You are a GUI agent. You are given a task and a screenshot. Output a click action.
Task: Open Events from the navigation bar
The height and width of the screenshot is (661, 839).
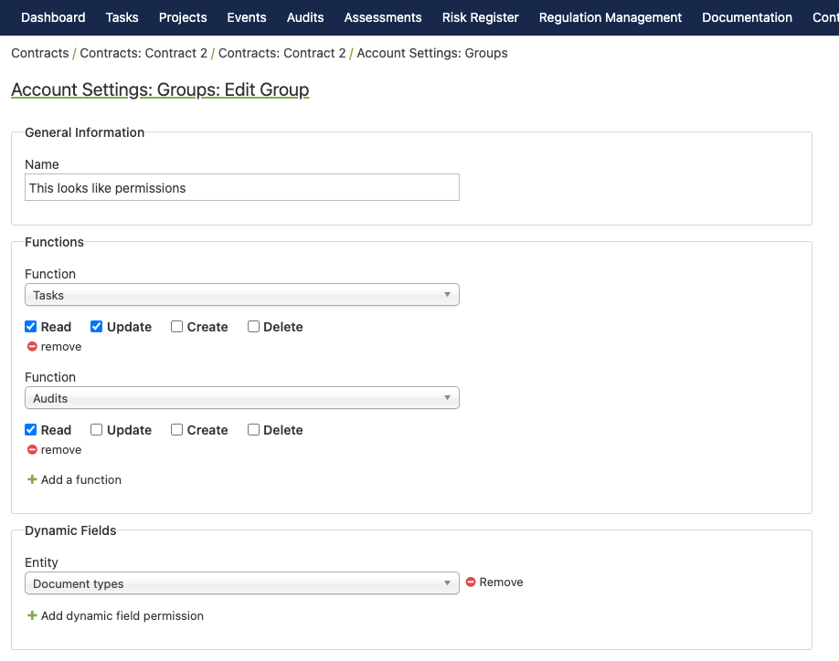[247, 17]
